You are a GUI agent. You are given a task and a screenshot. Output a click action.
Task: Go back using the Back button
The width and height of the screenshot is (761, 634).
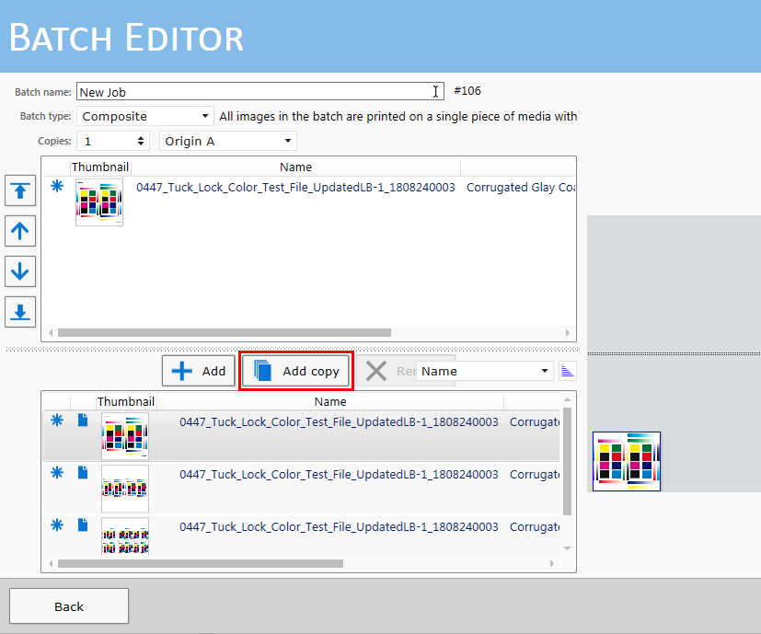(x=69, y=606)
